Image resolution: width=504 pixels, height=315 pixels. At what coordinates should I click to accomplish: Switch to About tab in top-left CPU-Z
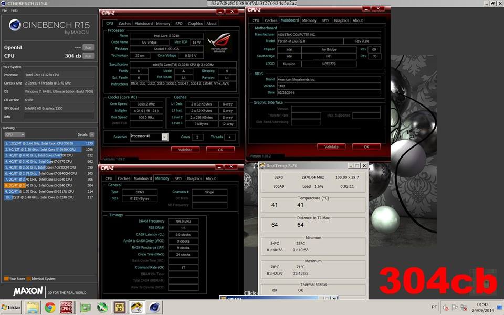212,24
